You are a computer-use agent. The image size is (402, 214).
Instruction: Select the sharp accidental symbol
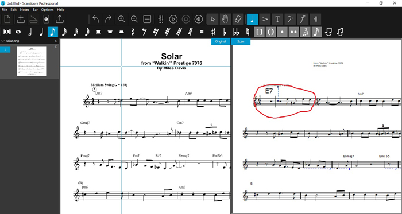click(x=213, y=32)
